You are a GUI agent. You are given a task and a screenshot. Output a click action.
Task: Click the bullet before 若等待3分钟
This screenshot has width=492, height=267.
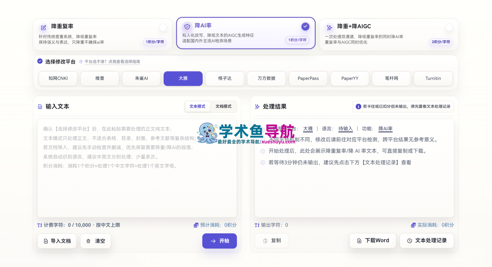click(x=263, y=163)
